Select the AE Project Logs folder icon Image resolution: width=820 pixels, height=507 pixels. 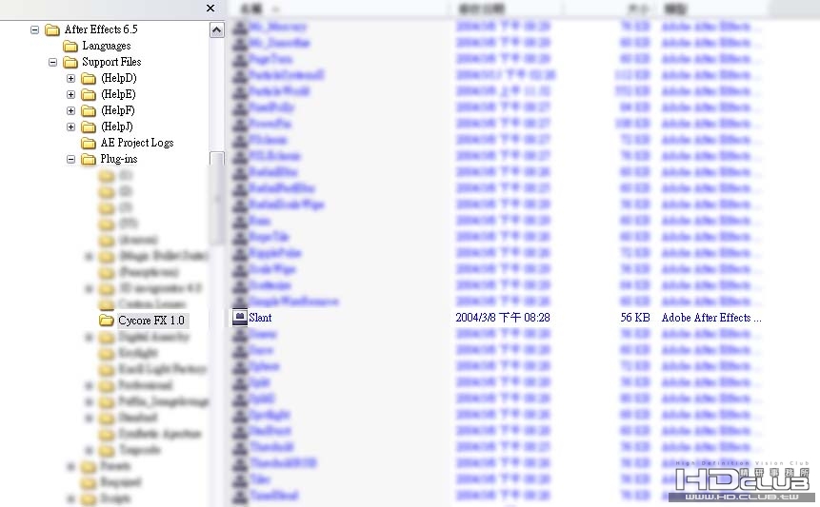click(89, 143)
